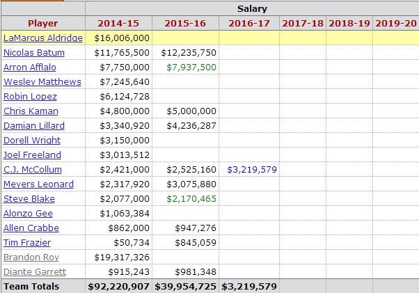
Task: Open Dorell Wright player page
Action: pyautogui.click(x=32, y=140)
